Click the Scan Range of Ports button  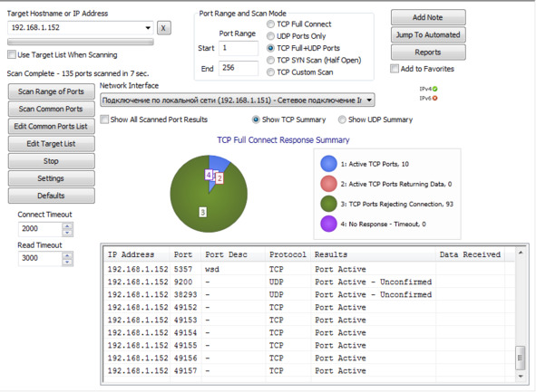pyautogui.click(x=52, y=91)
